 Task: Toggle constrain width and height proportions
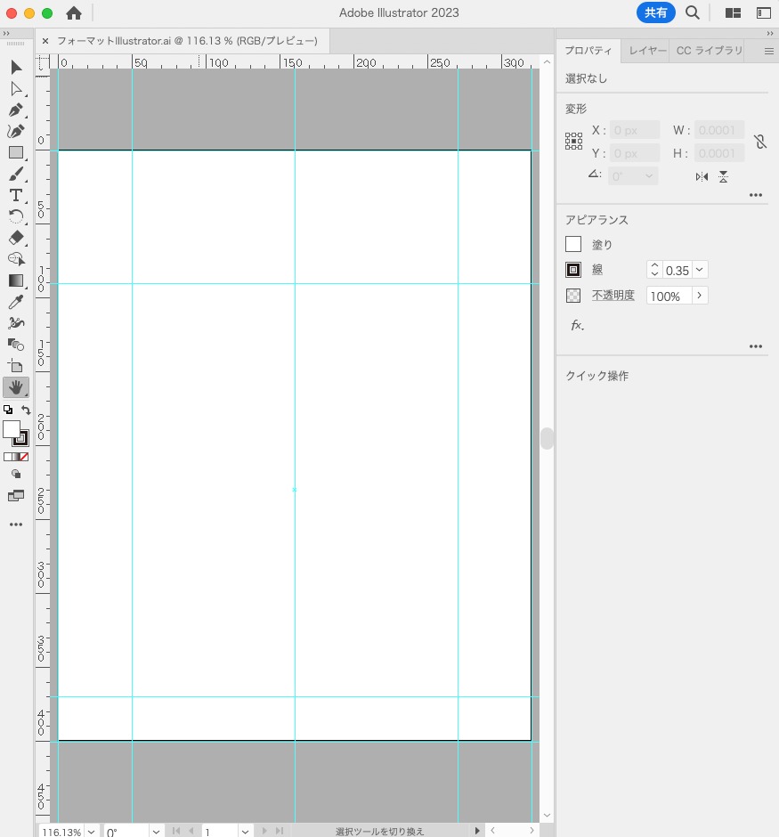[x=760, y=142]
